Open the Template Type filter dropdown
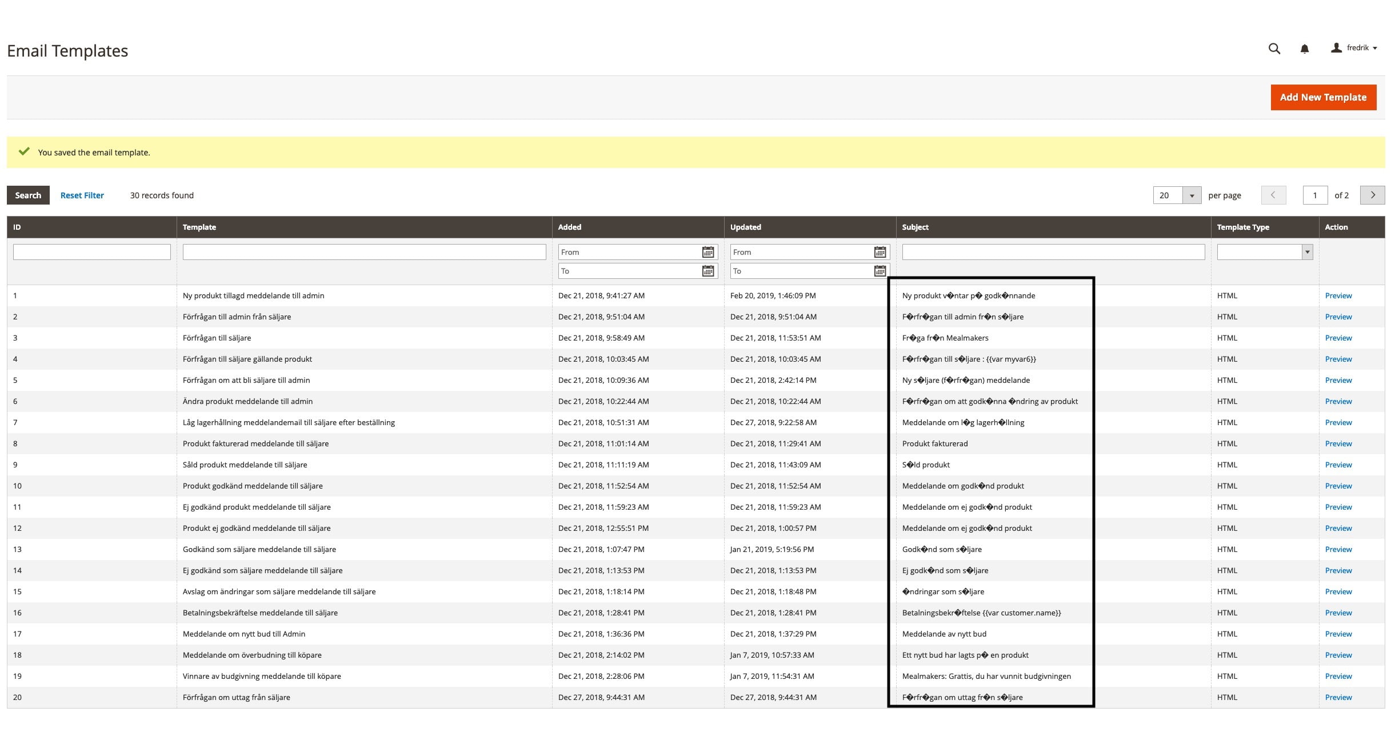1399x740 pixels. [x=1264, y=252]
